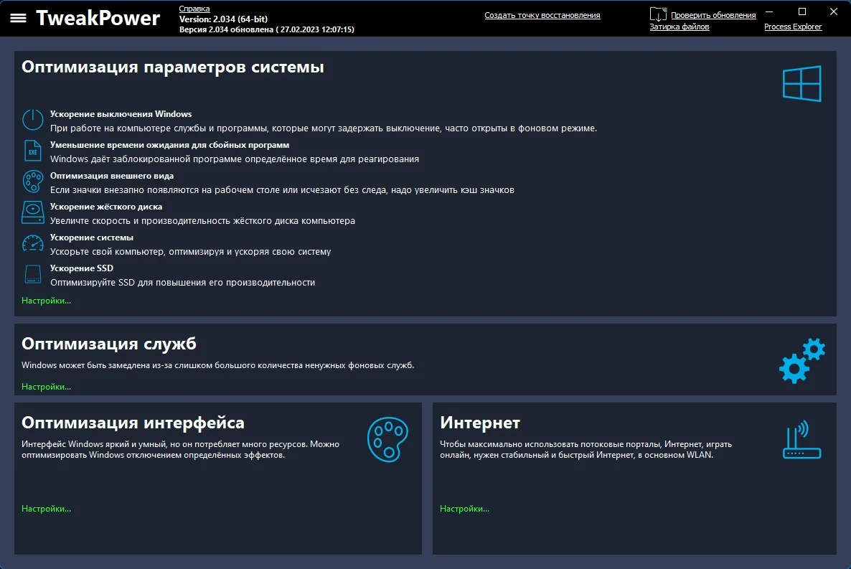Click the hard disk drive icon
Screen dimensions: 851x569
[32, 212]
